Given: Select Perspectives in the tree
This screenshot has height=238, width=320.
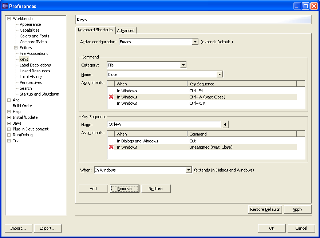Looking at the screenshot, I should pos(31,82).
